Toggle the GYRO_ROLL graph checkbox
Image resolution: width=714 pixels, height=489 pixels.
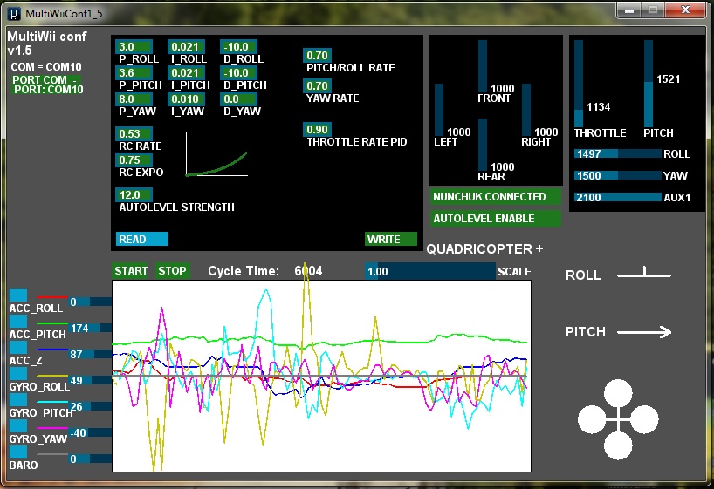point(18,373)
